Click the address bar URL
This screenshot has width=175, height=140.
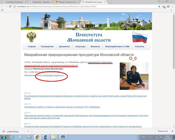(56, 7)
